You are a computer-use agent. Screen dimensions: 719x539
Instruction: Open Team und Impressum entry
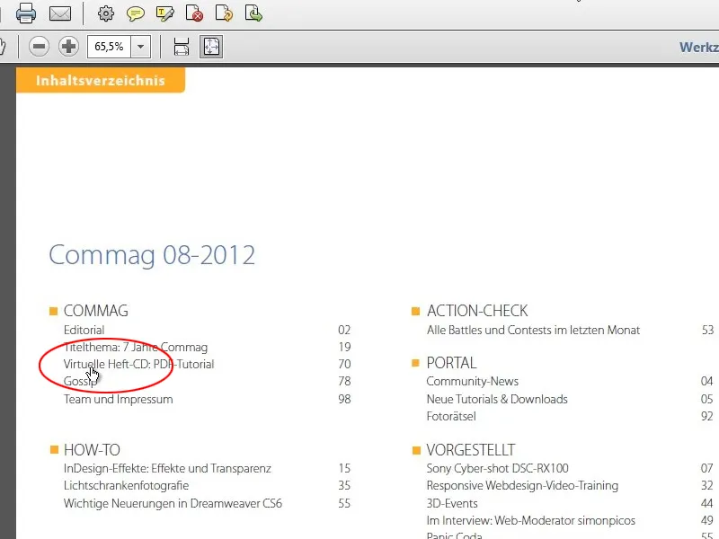119,399
